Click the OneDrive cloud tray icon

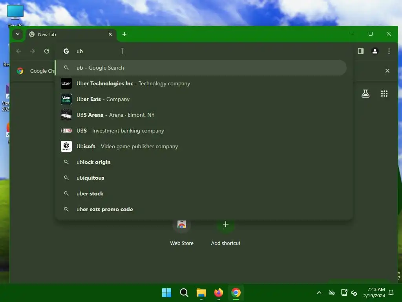pos(332,293)
